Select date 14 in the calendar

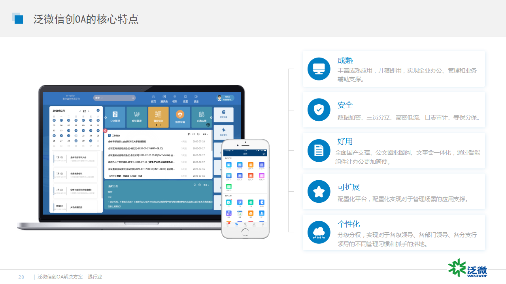pyautogui.click(x=68, y=130)
